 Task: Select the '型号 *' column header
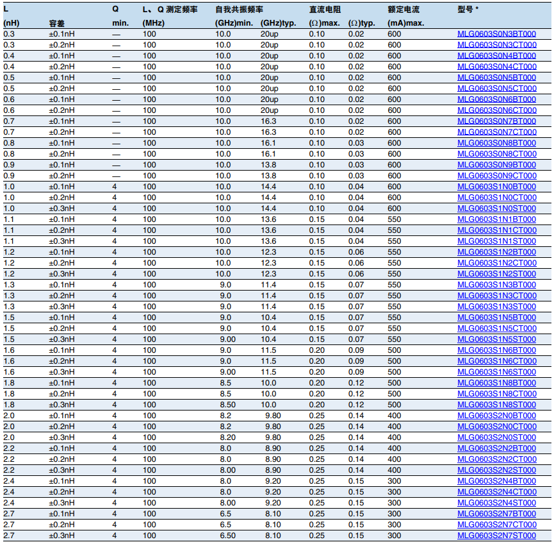click(468, 10)
